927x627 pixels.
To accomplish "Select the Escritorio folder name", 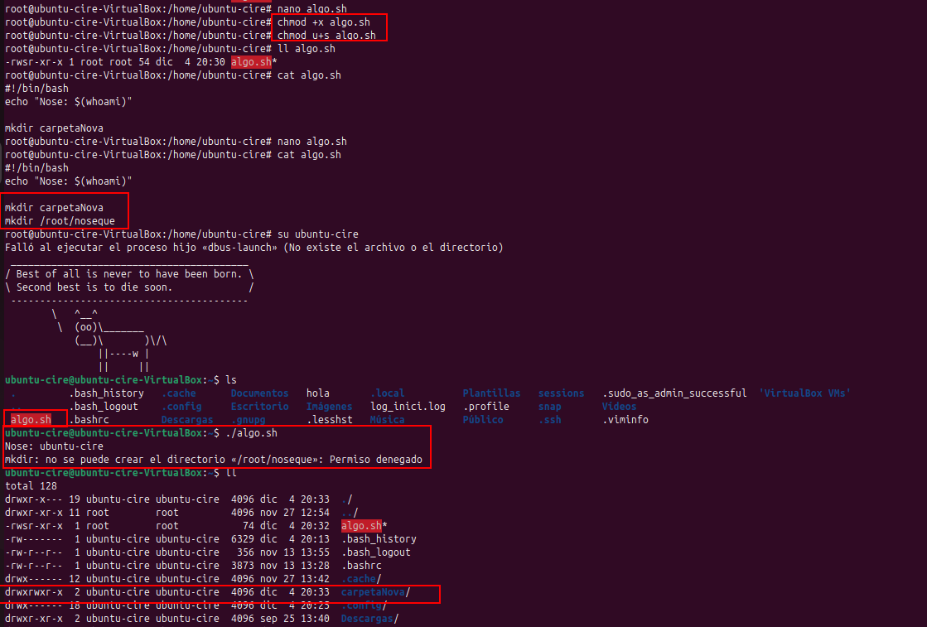I will pos(259,407).
